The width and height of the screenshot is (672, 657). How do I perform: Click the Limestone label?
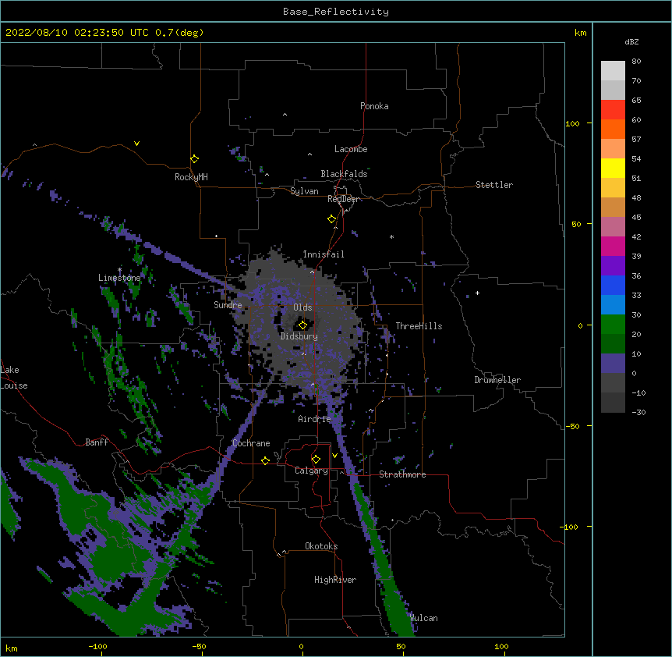[119, 278]
